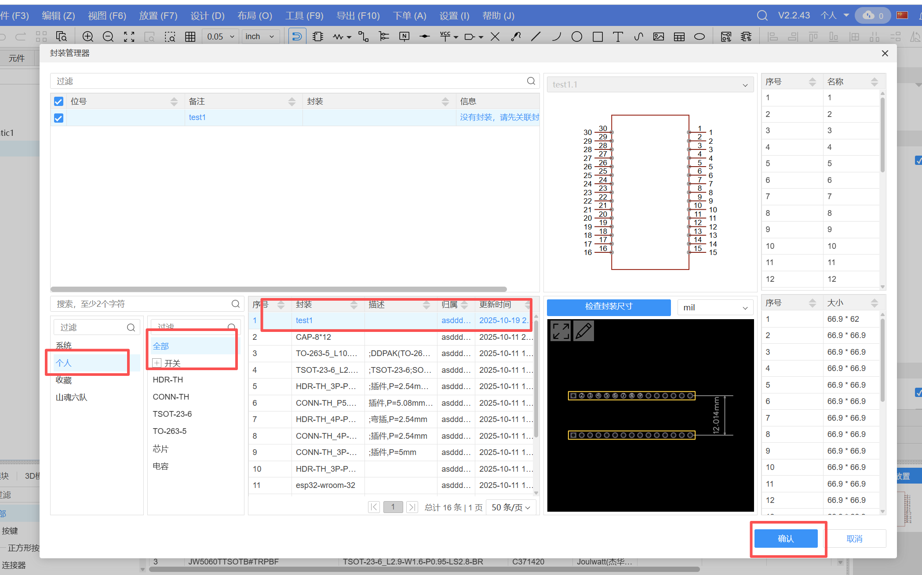
Task: Click fullscreen icon in footprint preview
Action: coord(561,331)
